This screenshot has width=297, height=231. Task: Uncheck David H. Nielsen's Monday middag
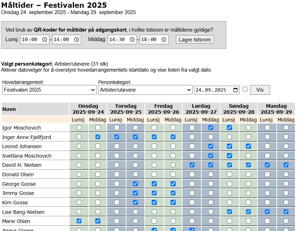286,165
